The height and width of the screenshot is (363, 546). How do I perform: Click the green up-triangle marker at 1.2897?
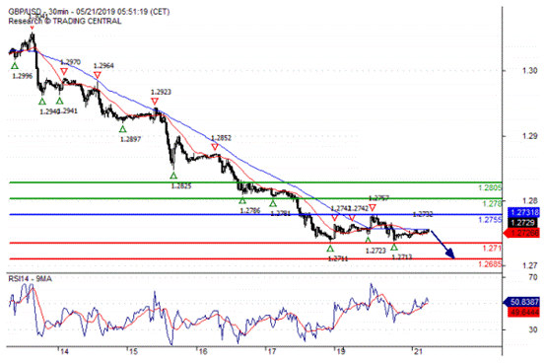tap(122, 129)
